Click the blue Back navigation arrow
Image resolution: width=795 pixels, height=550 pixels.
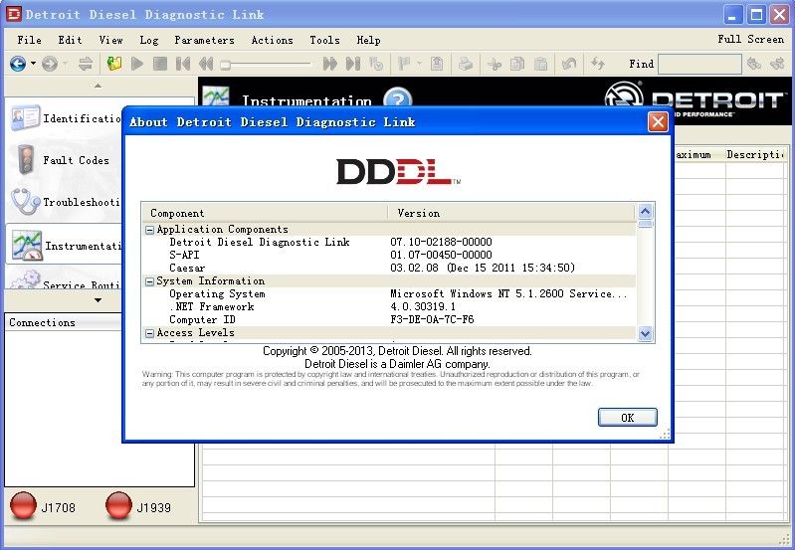tap(18, 64)
